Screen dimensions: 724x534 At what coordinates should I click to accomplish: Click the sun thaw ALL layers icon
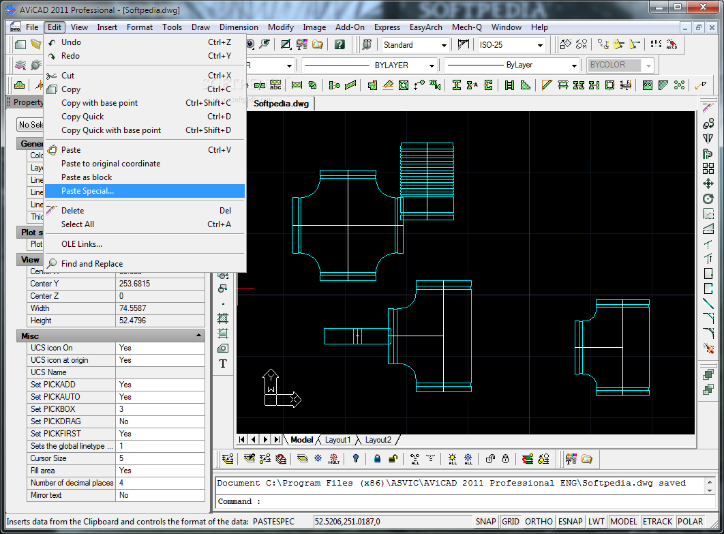click(x=453, y=459)
